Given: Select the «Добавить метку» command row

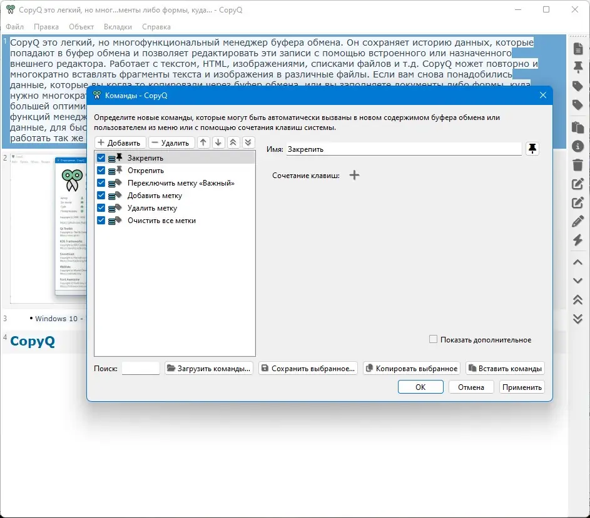Looking at the screenshot, I should [175, 196].
